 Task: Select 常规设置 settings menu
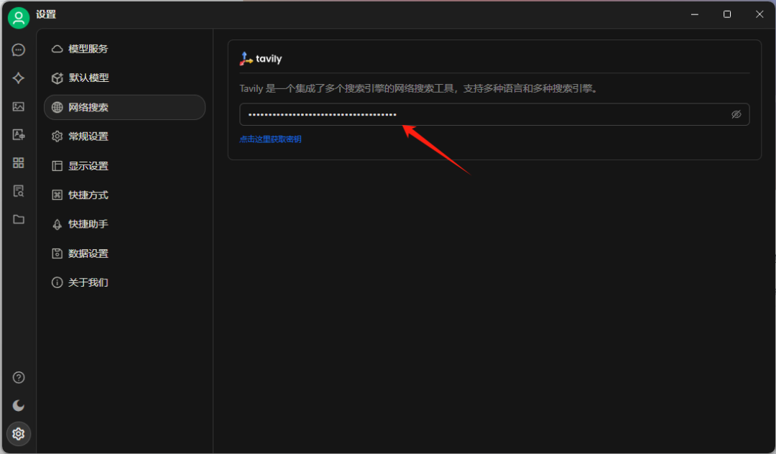point(125,136)
